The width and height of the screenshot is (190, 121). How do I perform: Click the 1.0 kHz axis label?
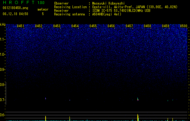pos(3,54)
